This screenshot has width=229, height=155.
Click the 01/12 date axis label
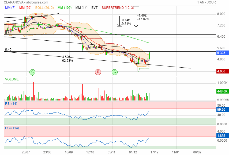[133, 152]
